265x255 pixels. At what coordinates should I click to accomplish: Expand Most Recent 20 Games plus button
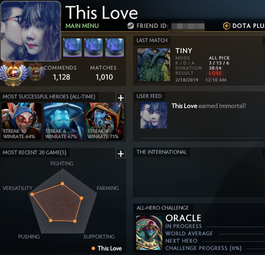(x=120, y=153)
